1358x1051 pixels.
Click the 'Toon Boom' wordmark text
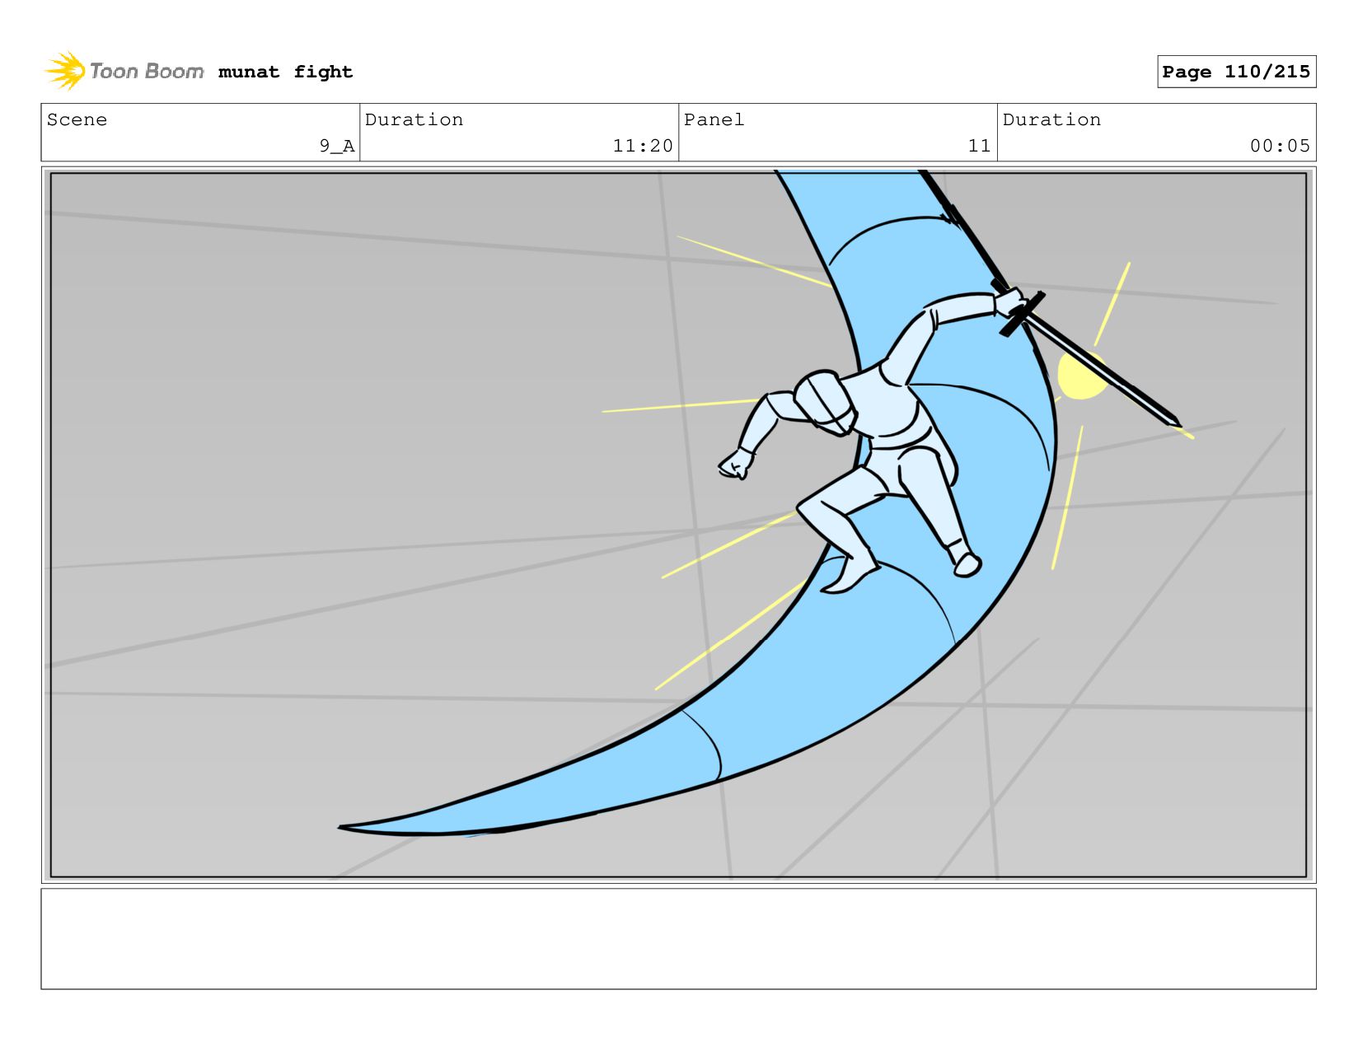pyautogui.click(x=146, y=72)
